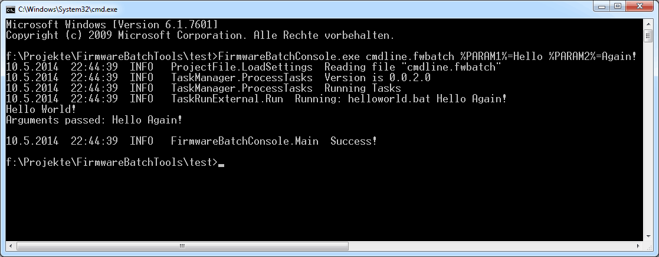
Task: Click the "Success!" log message
Action: (x=353, y=141)
